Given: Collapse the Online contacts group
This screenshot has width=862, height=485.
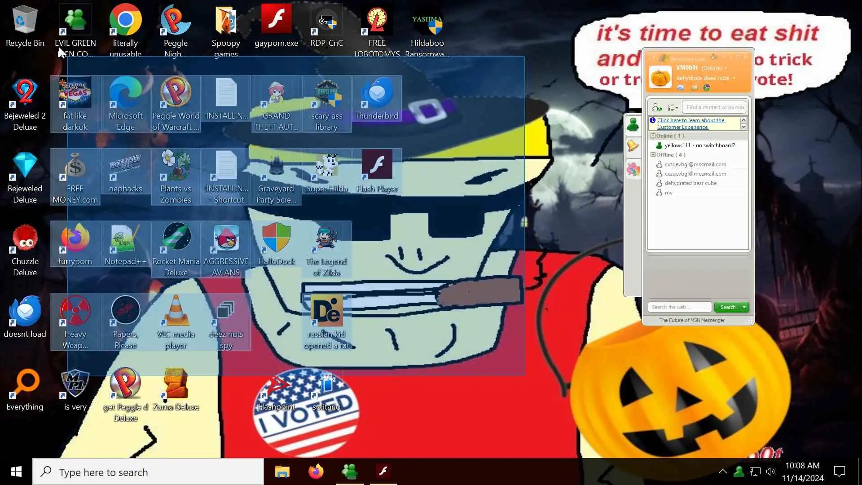Looking at the screenshot, I should pos(653,136).
